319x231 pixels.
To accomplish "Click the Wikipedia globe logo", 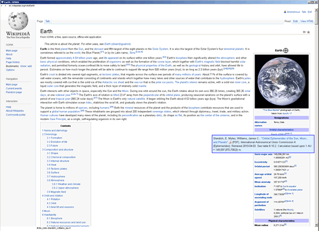I will [18, 20].
